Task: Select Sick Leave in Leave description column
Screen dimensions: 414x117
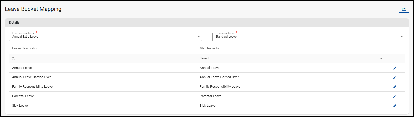Action: (20, 106)
